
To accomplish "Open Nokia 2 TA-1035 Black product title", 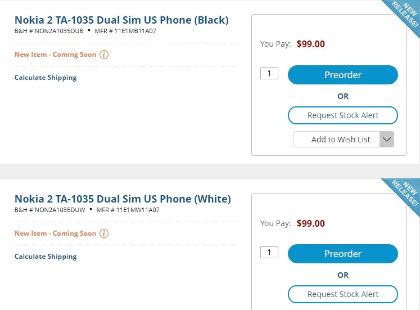I will pos(121,20).
